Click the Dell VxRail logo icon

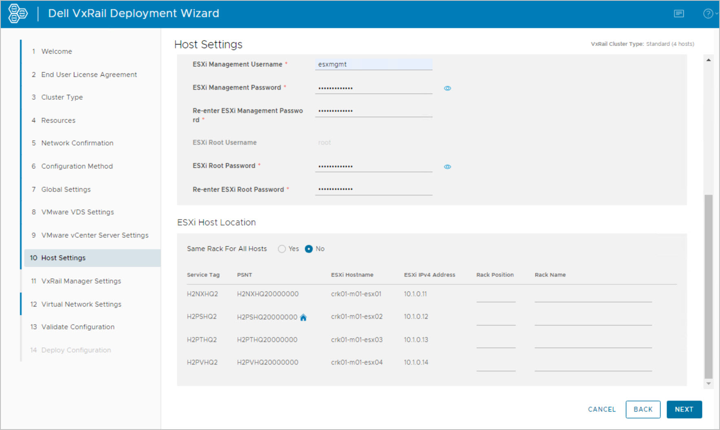click(x=18, y=13)
